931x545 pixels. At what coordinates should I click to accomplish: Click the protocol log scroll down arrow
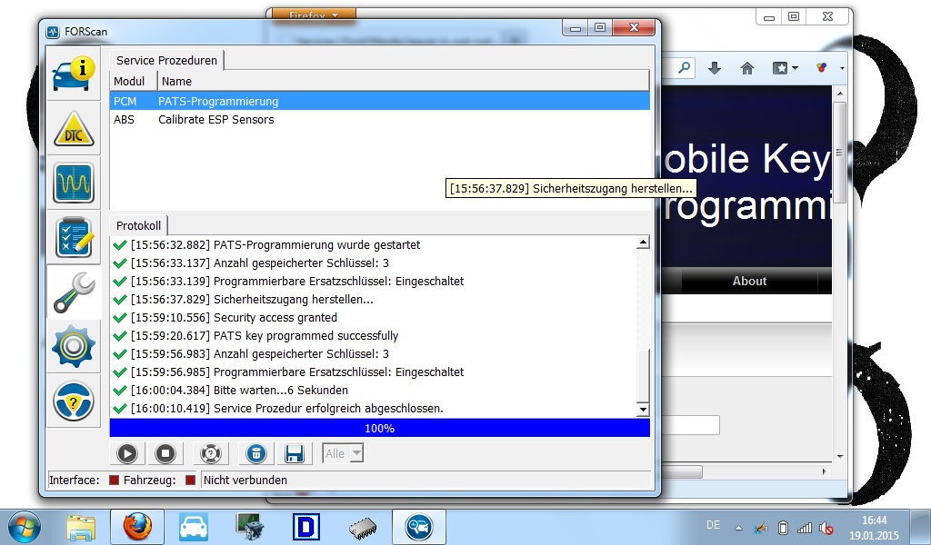point(643,410)
